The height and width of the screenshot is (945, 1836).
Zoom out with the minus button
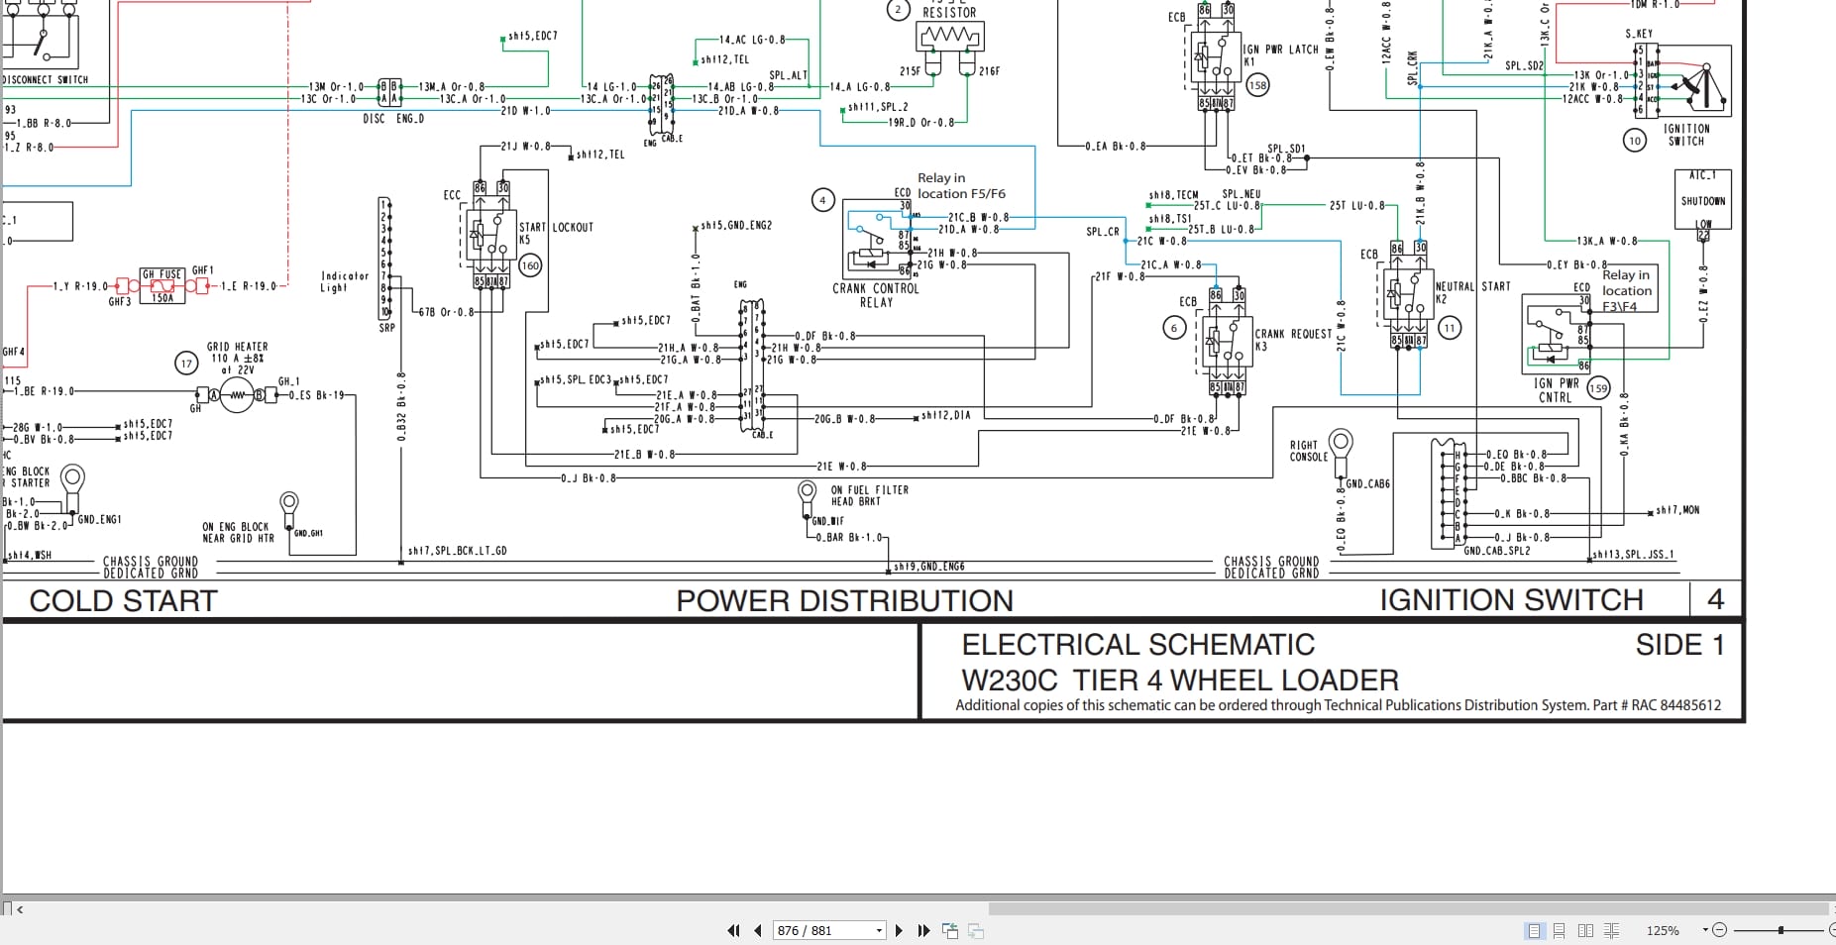click(1720, 930)
